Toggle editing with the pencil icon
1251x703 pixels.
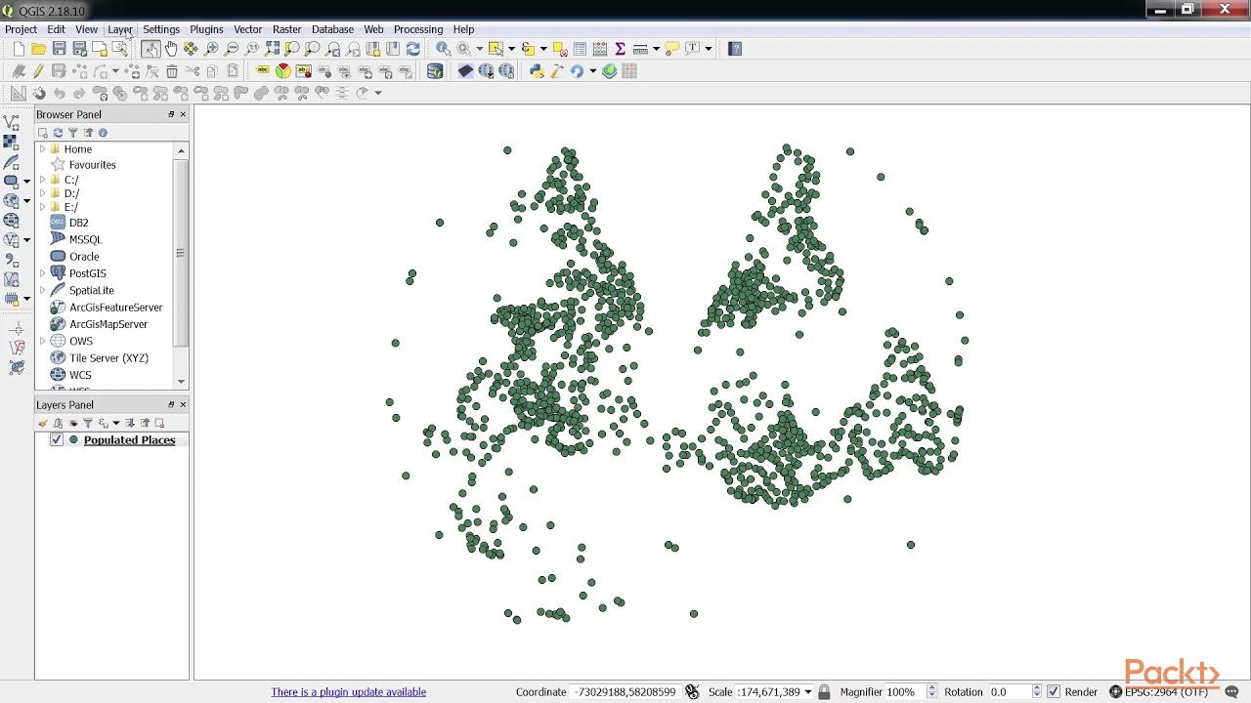point(38,71)
